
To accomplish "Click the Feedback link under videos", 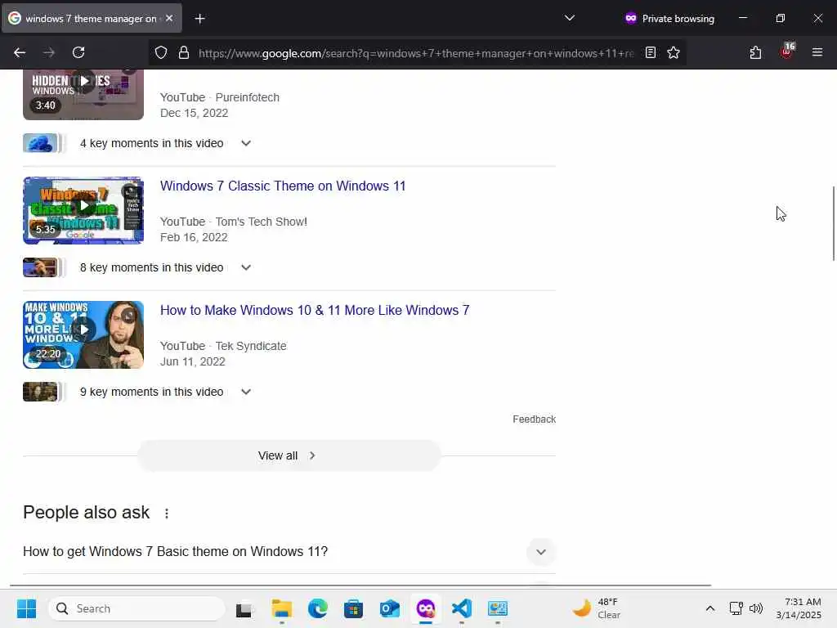I will 534,419.
